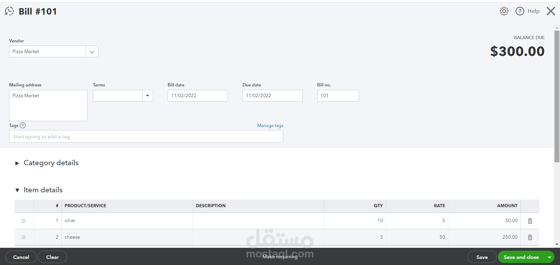Image resolution: width=560 pixels, height=265 pixels.
Task: Open the Manage tags link
Action: click(x=270, y=125)
